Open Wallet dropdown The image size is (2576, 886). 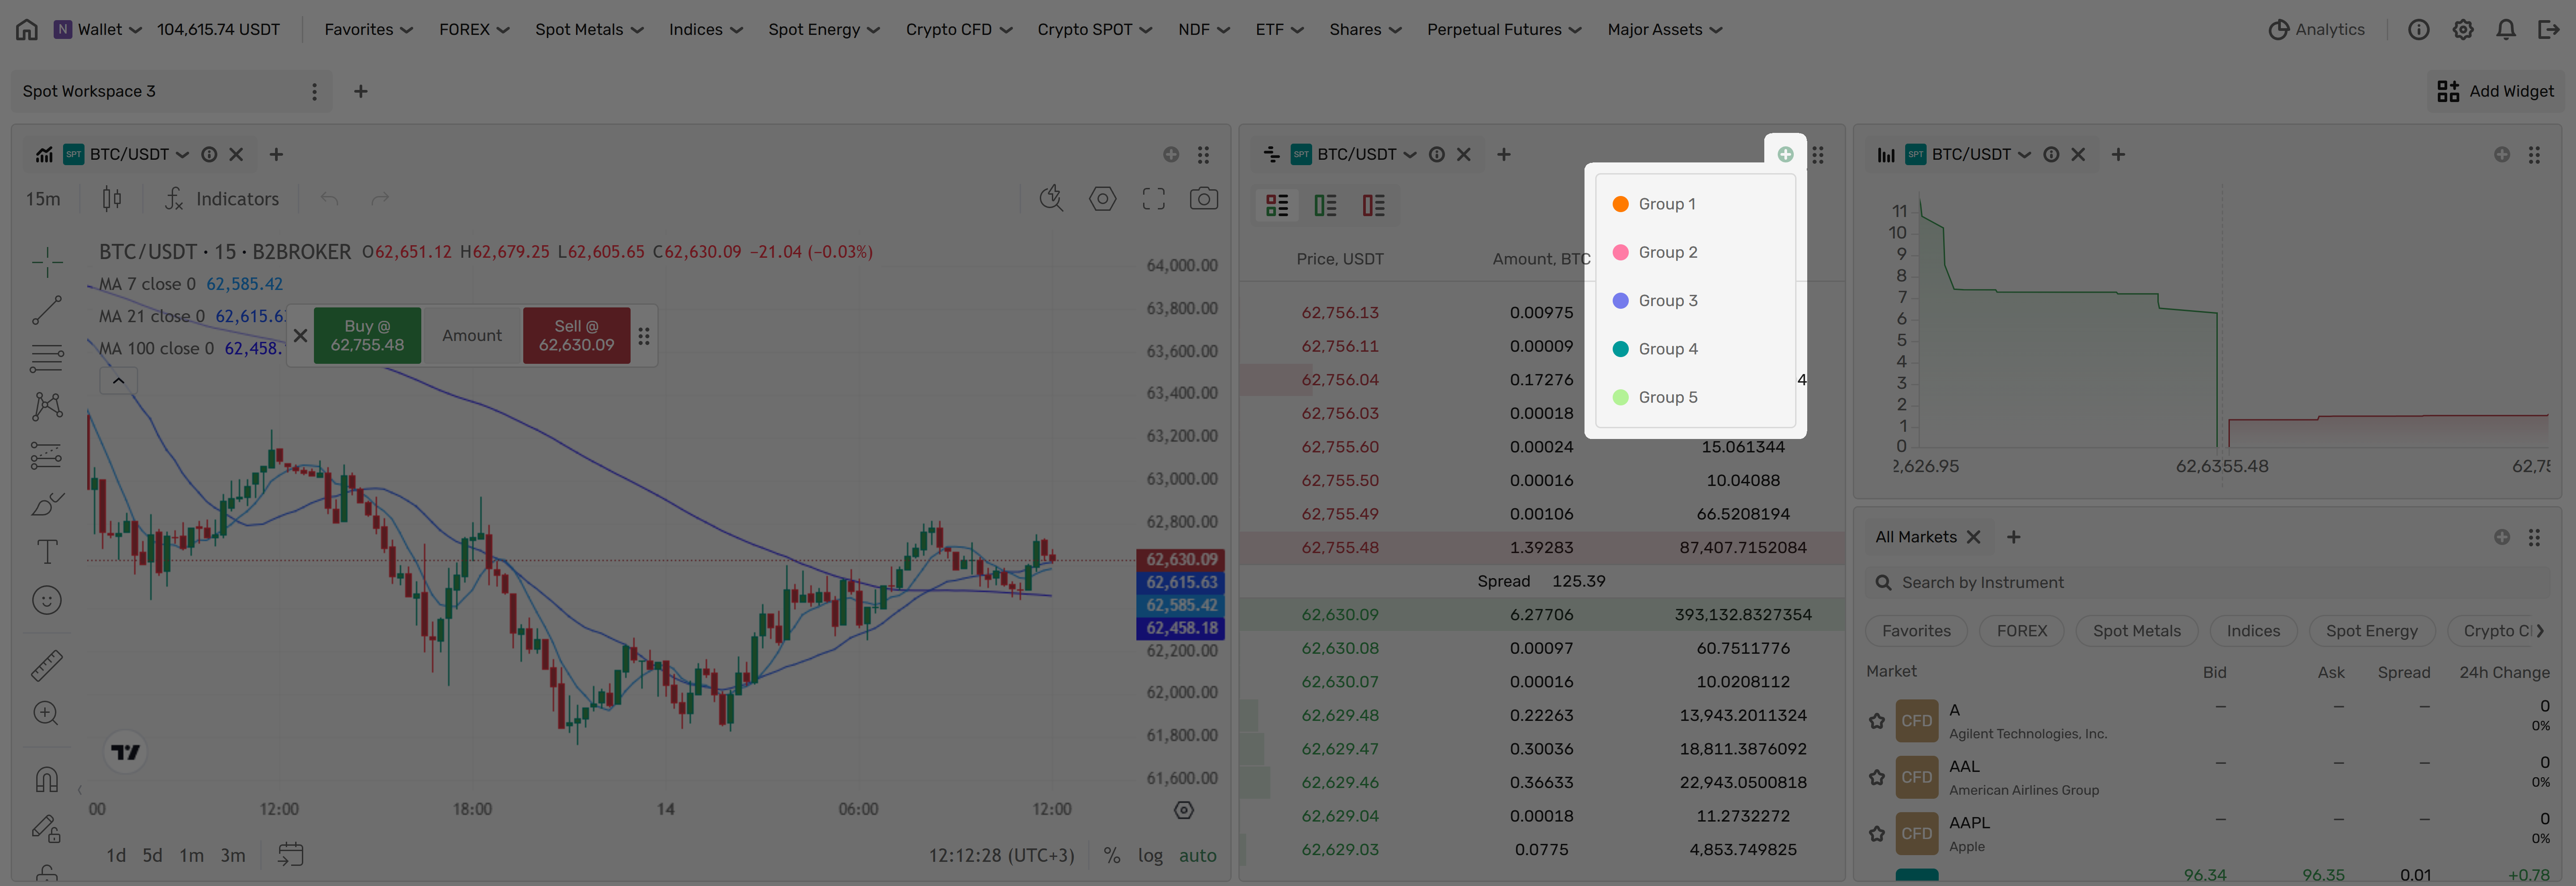(x=97, y=29)
